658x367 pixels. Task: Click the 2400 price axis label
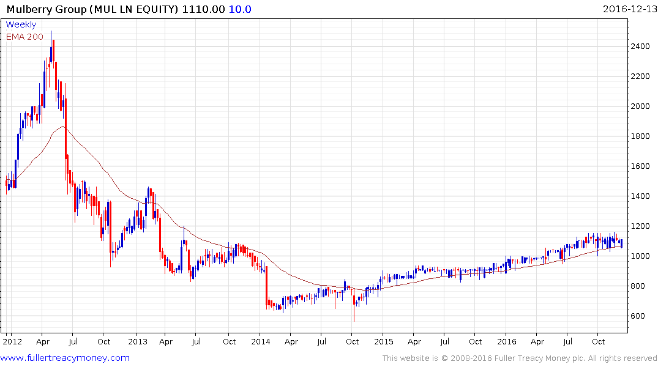tap(640, 46)
